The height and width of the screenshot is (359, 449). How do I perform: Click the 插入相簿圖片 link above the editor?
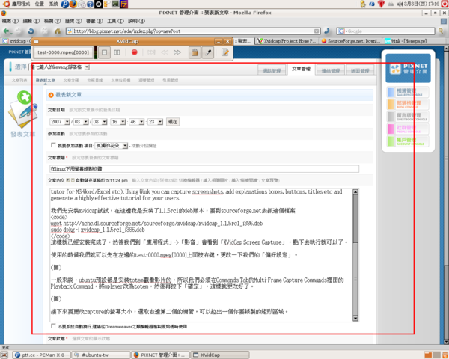216,180
